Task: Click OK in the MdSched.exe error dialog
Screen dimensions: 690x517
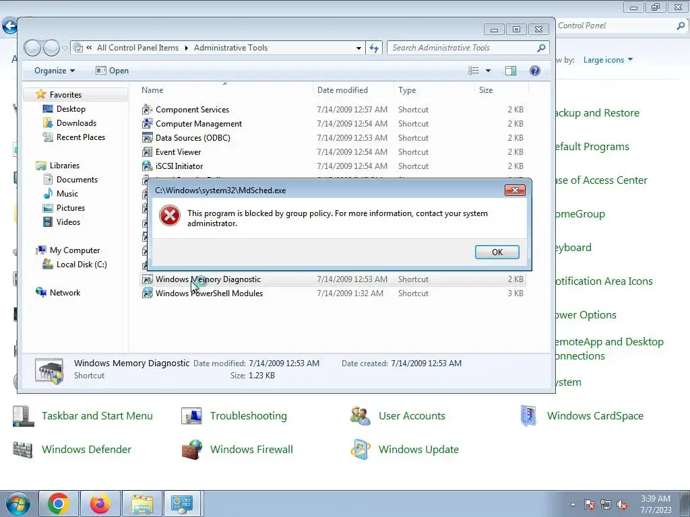Action: tap(497, 252)
